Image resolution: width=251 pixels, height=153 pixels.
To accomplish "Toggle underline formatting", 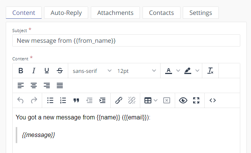I will coord(47,71).
